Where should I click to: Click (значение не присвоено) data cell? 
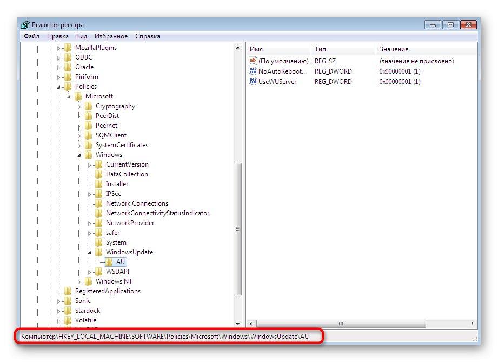click(x=417, y=61)
